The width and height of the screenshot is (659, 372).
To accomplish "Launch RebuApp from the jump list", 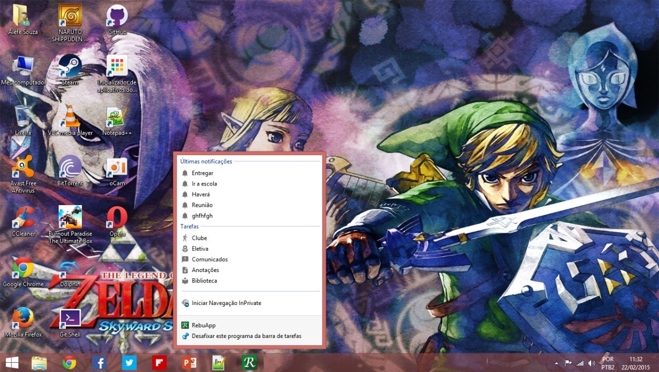I will pos(250,325).
